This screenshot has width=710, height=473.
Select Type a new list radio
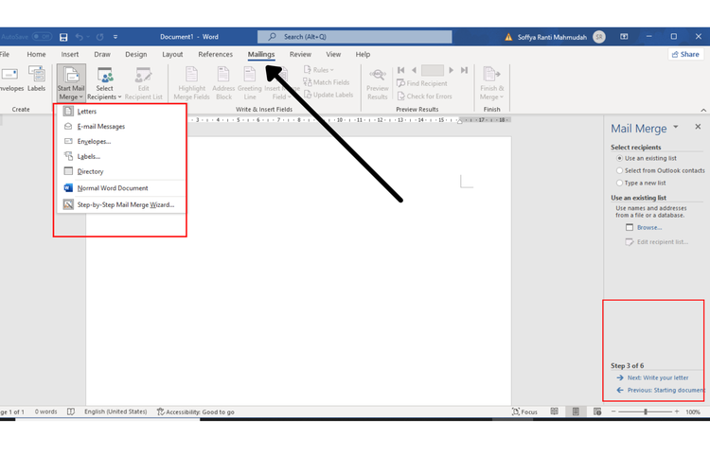(619, 183)
